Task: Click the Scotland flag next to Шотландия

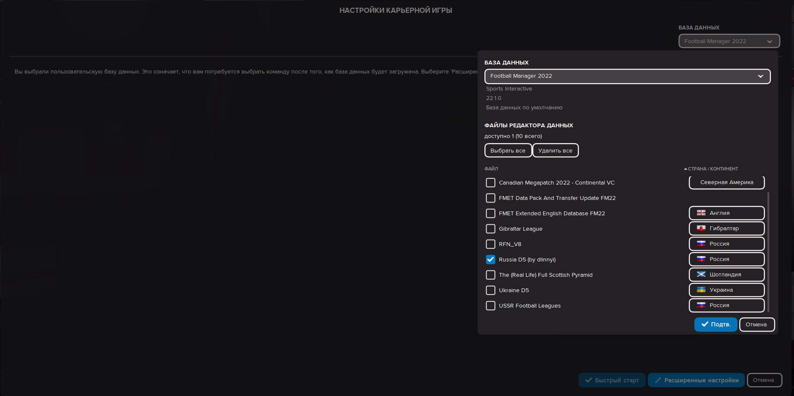Action: (x=701, y=274)
